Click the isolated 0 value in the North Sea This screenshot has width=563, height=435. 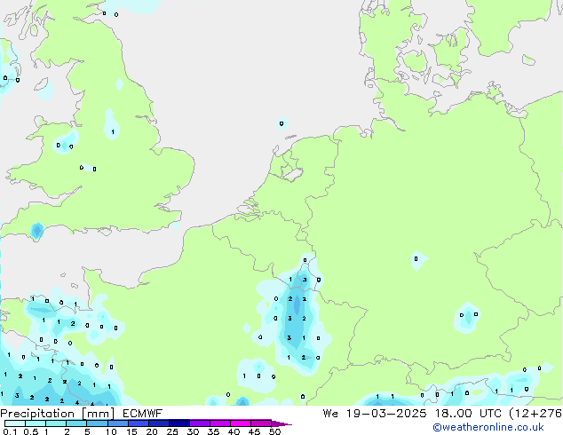click(281, 123)
